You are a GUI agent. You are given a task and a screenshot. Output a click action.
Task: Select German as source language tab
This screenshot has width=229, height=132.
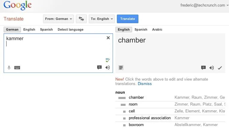click(12, 29)
